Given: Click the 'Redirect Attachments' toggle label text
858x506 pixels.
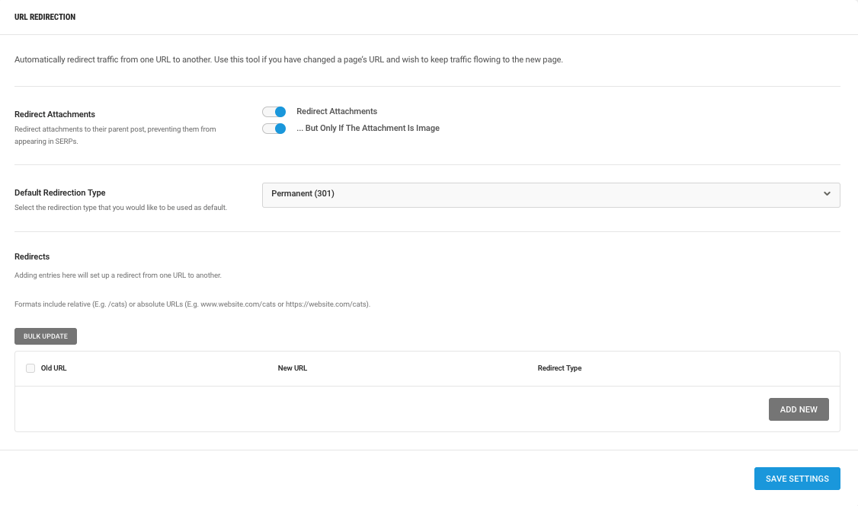Looking at the screenshot, I should [x=337, y=112].
